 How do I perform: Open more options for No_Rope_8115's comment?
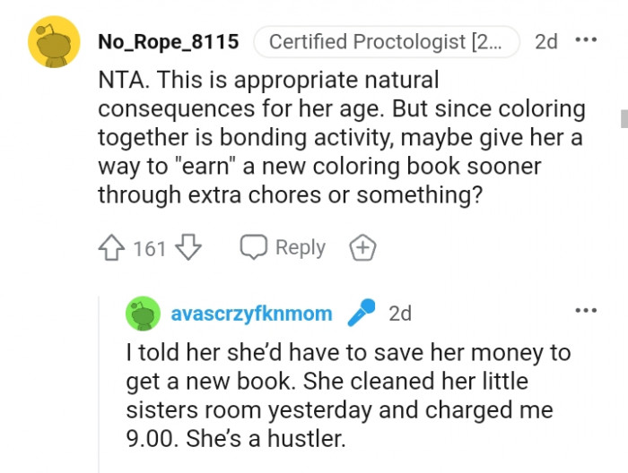[585, 41]
